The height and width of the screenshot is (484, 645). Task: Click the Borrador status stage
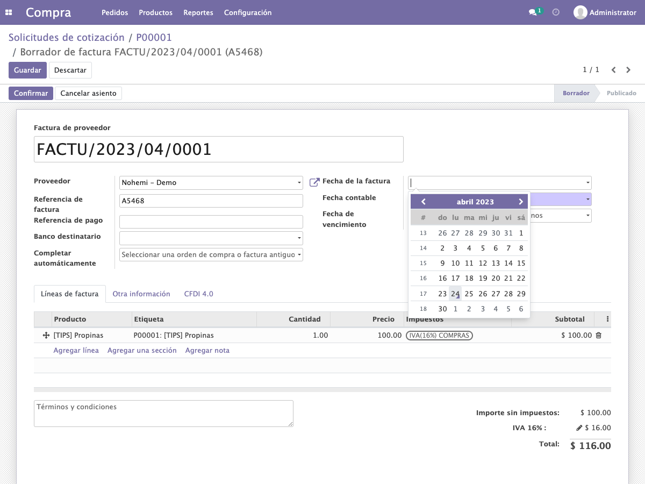coord(576,93)
